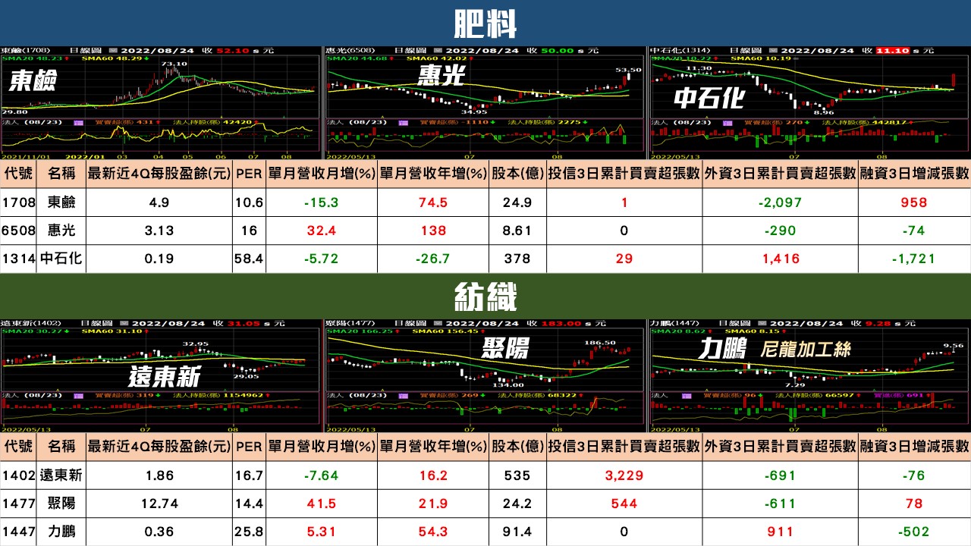Open the 惠光 stock chart
This screenshot has width=971, height=546.
tap(485, 102)
